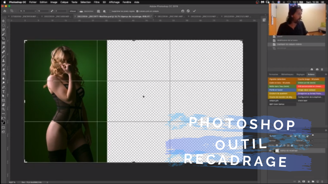Create new document from history state
The width and height of the screenshot is (328, 184).
tap(312, 69)
